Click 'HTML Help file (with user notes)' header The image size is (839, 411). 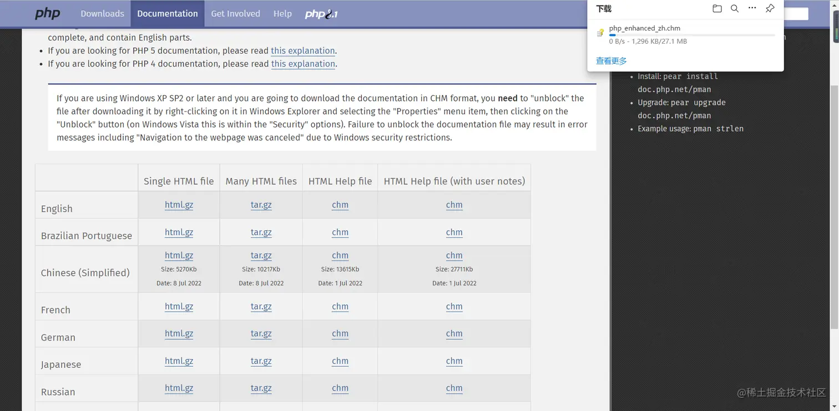point(454,181)
